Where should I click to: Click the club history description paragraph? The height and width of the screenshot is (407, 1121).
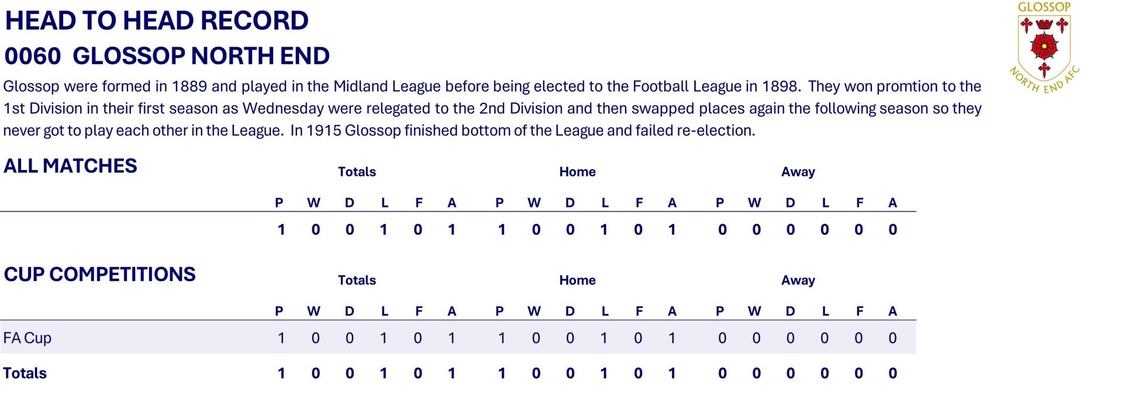[491, 109]
